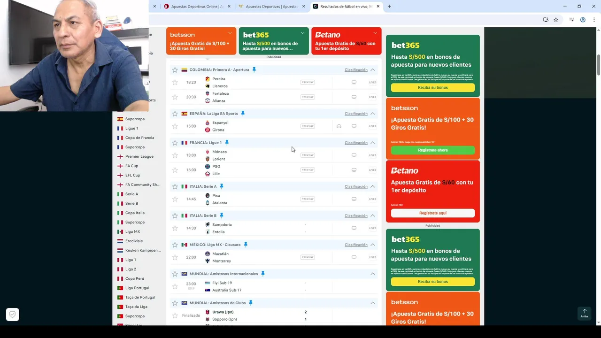Star the PSG vs Lille match
The width and height of the screenshot is (601, 338).
pos(175,169)
